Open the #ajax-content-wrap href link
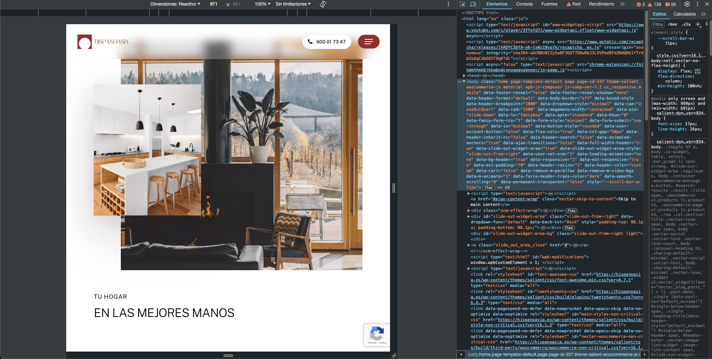This screenshot has width=712, height=359. pyautogui.click(x=515, y=199)
